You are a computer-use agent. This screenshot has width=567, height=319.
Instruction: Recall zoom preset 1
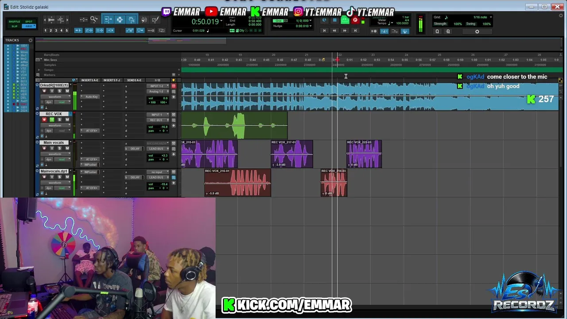45,31
